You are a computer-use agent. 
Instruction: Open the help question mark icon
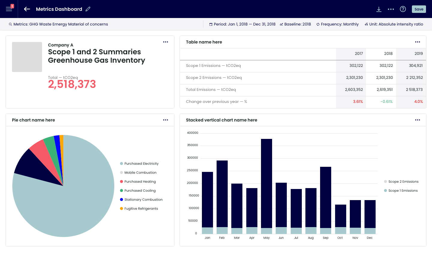[x=403, y=9]
